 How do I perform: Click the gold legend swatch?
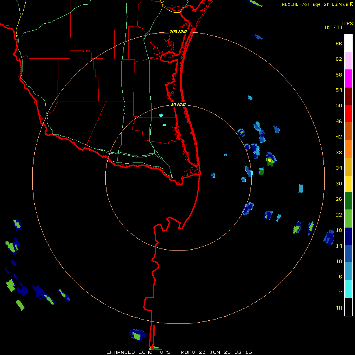(348, 167)
